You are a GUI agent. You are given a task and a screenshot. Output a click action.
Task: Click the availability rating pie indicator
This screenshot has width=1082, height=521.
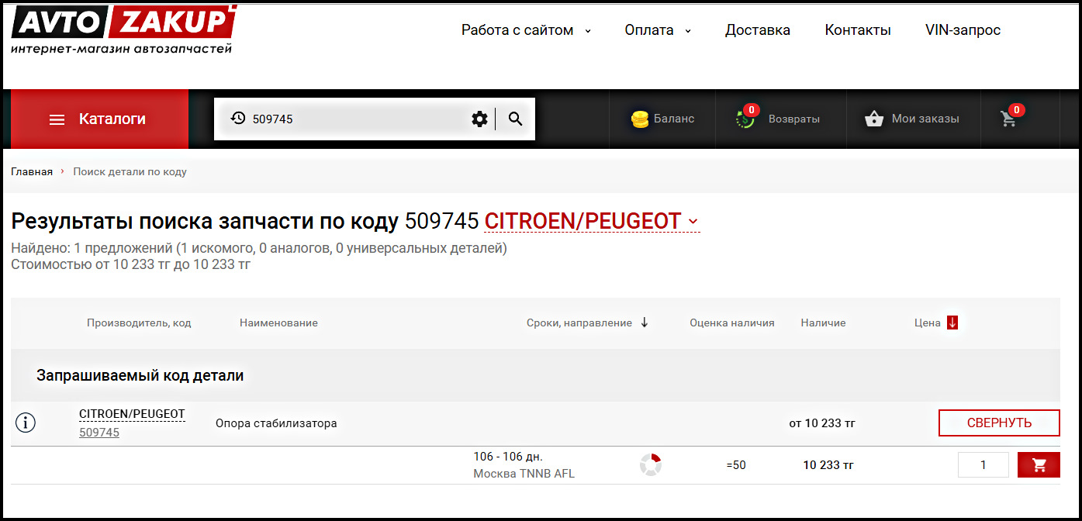(x=650, y=465)
